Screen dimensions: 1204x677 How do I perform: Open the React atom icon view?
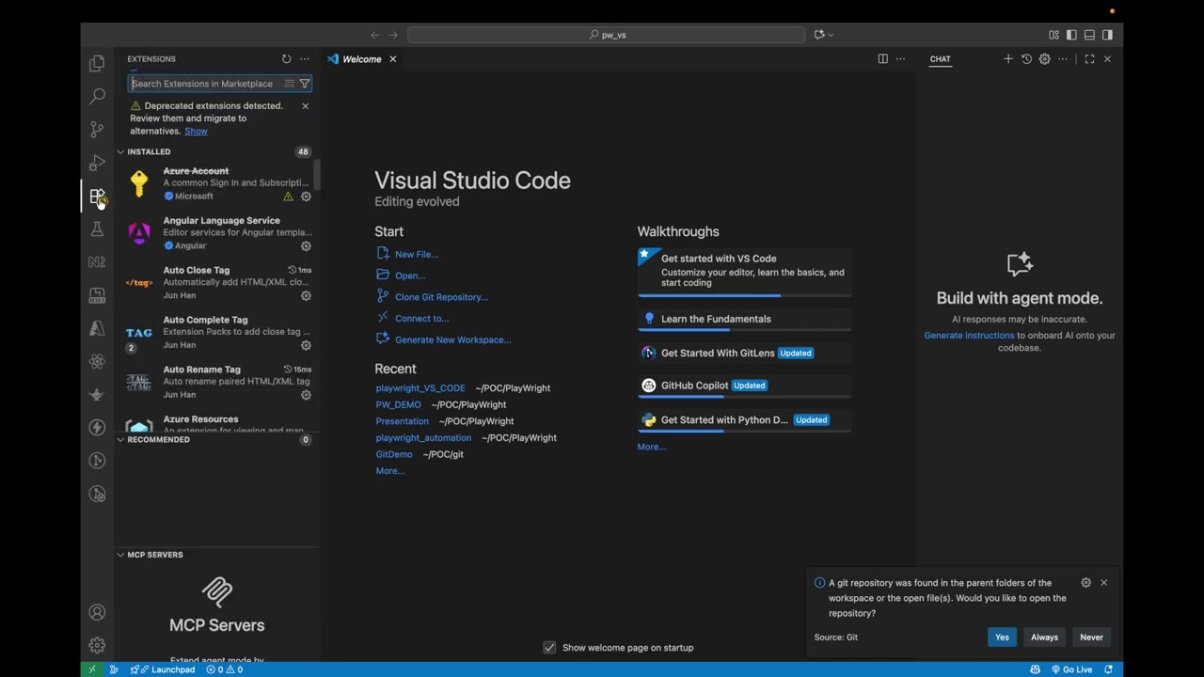[x=97, y=361]
